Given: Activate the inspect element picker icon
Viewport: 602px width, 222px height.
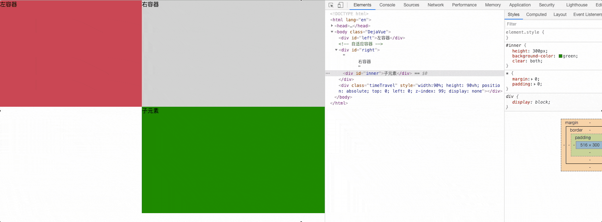Looking at the screenshot, I should 331,5.
